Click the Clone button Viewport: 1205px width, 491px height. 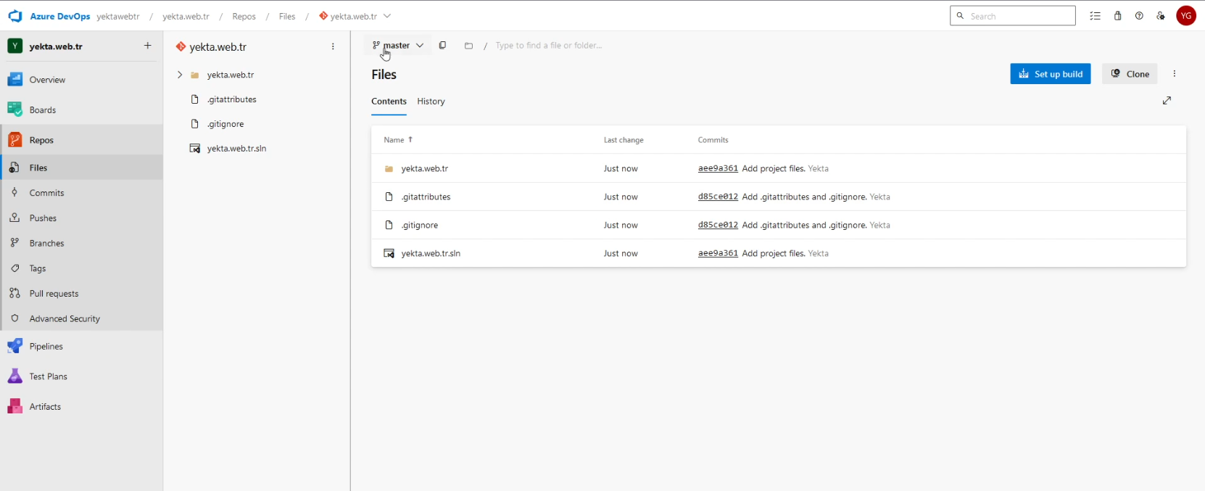pos(1130,74)
